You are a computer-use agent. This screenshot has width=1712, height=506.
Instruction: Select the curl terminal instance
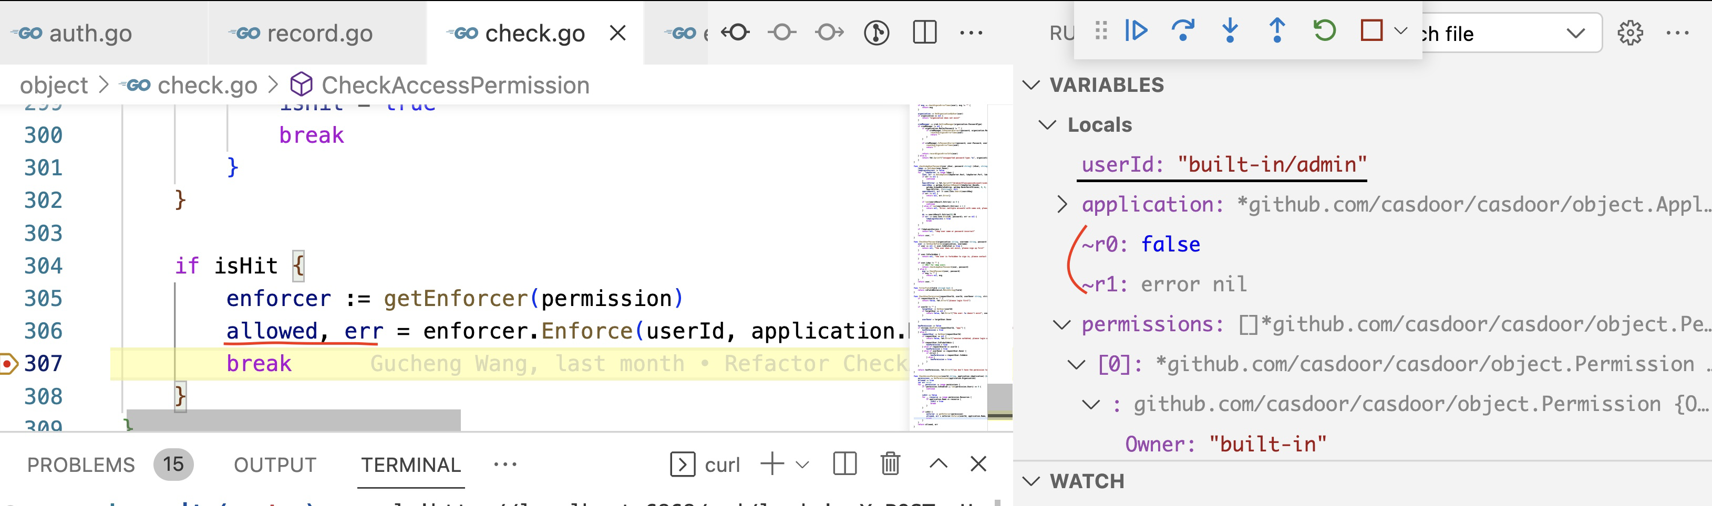[x=706, y=464]
